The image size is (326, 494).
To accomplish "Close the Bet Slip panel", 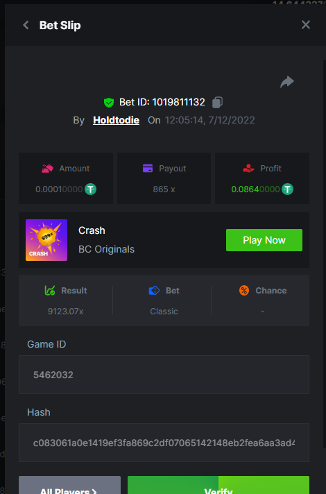I will click(305, 24).
